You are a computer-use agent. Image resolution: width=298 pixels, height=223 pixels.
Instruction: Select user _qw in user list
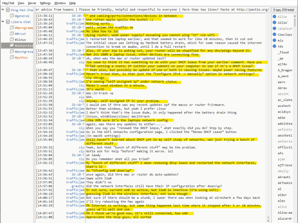pyautogui.click(x=280, y=58)
